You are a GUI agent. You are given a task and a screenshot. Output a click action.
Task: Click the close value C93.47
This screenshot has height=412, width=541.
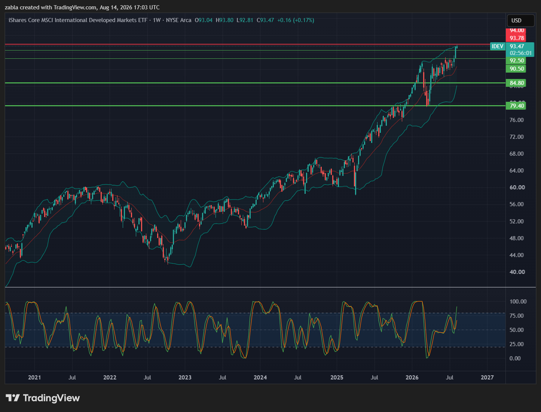[x=265, y=20]
